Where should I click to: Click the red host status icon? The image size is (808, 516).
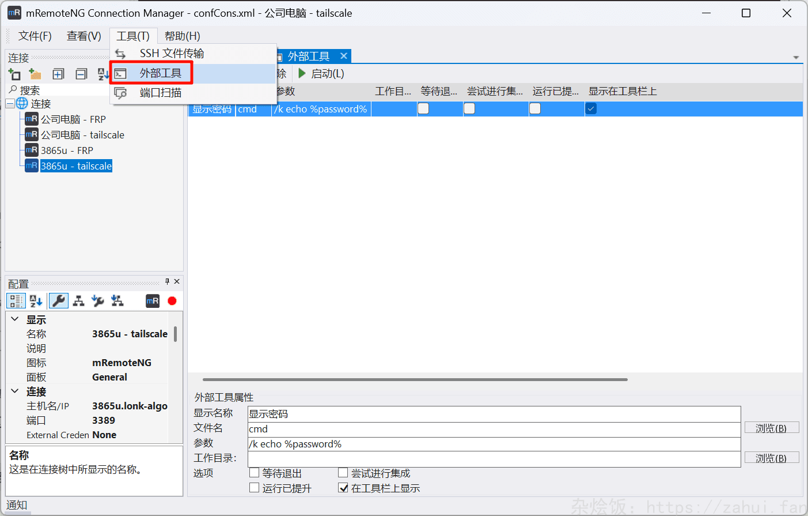172,301
